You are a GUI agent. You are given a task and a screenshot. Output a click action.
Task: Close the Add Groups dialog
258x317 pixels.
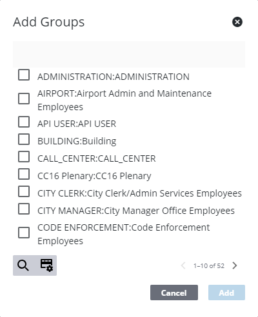tap(237, 22)
